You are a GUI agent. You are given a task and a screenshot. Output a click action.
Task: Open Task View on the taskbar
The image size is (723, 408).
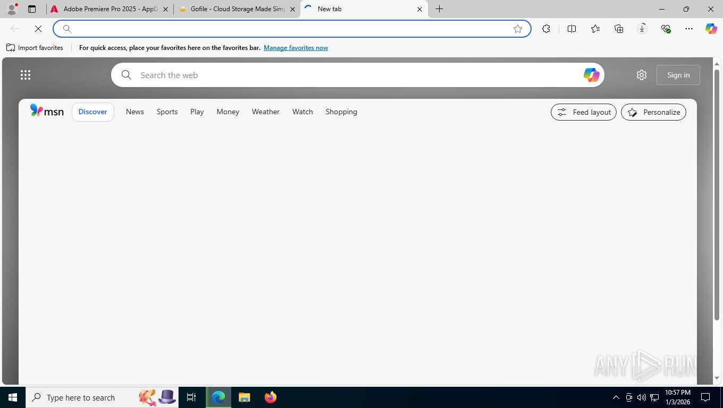tap(191, 397)
